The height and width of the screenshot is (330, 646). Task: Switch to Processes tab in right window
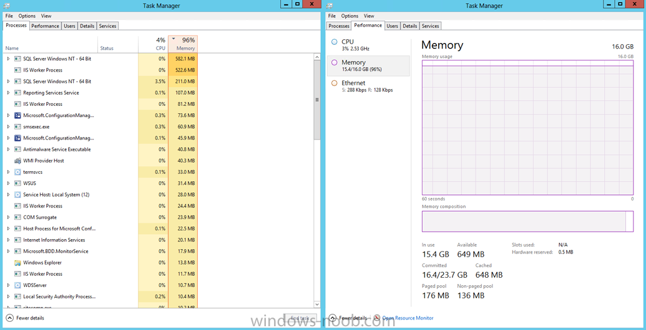339,26
